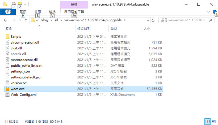Navigate to blog in breadcrumb

[44, 20]
